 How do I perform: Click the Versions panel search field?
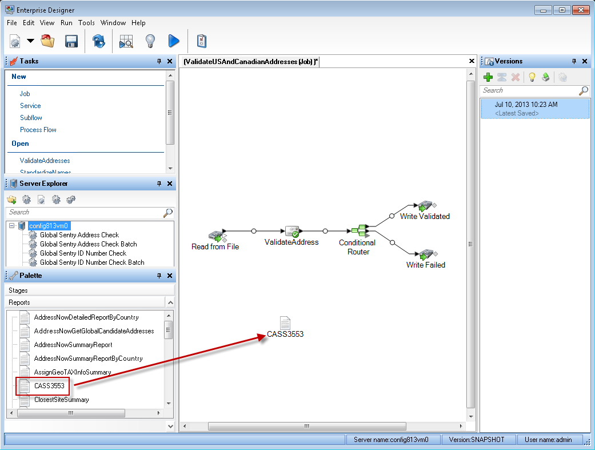[x=528, y=90]
